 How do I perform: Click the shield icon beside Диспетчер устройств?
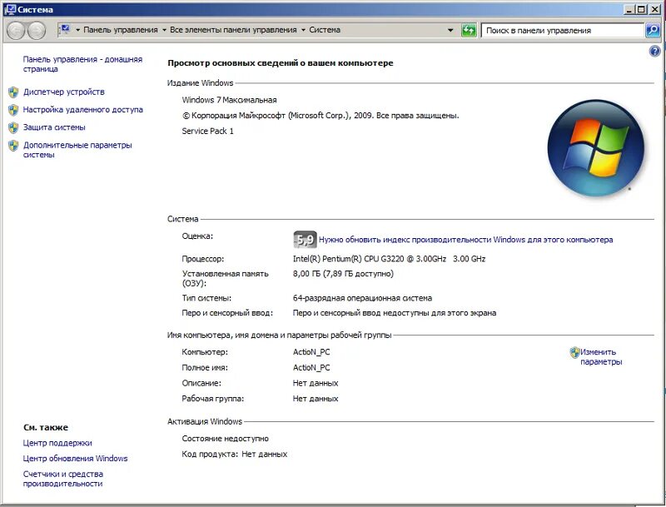(x=13, y=92)
